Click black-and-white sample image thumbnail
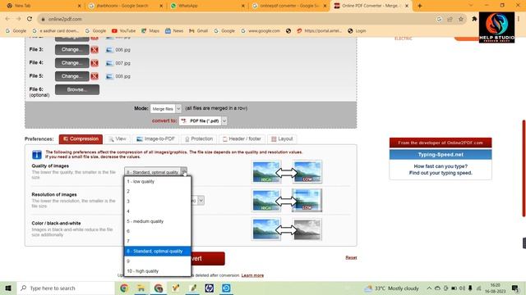Viewport: 526px width, 295px height. tap(307, 229)
